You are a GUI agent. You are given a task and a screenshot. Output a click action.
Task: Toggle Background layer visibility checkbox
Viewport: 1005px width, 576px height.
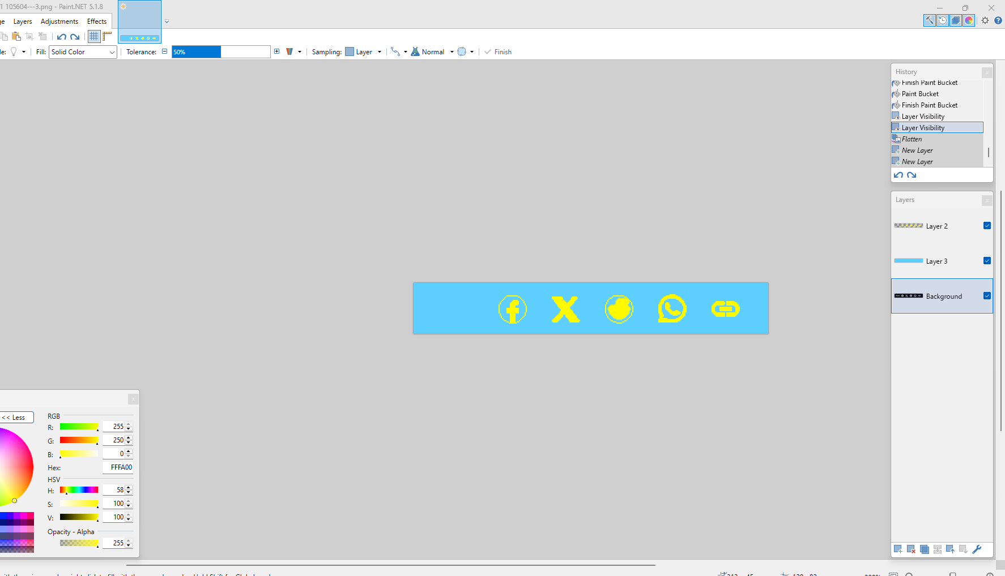click(987, 296)
